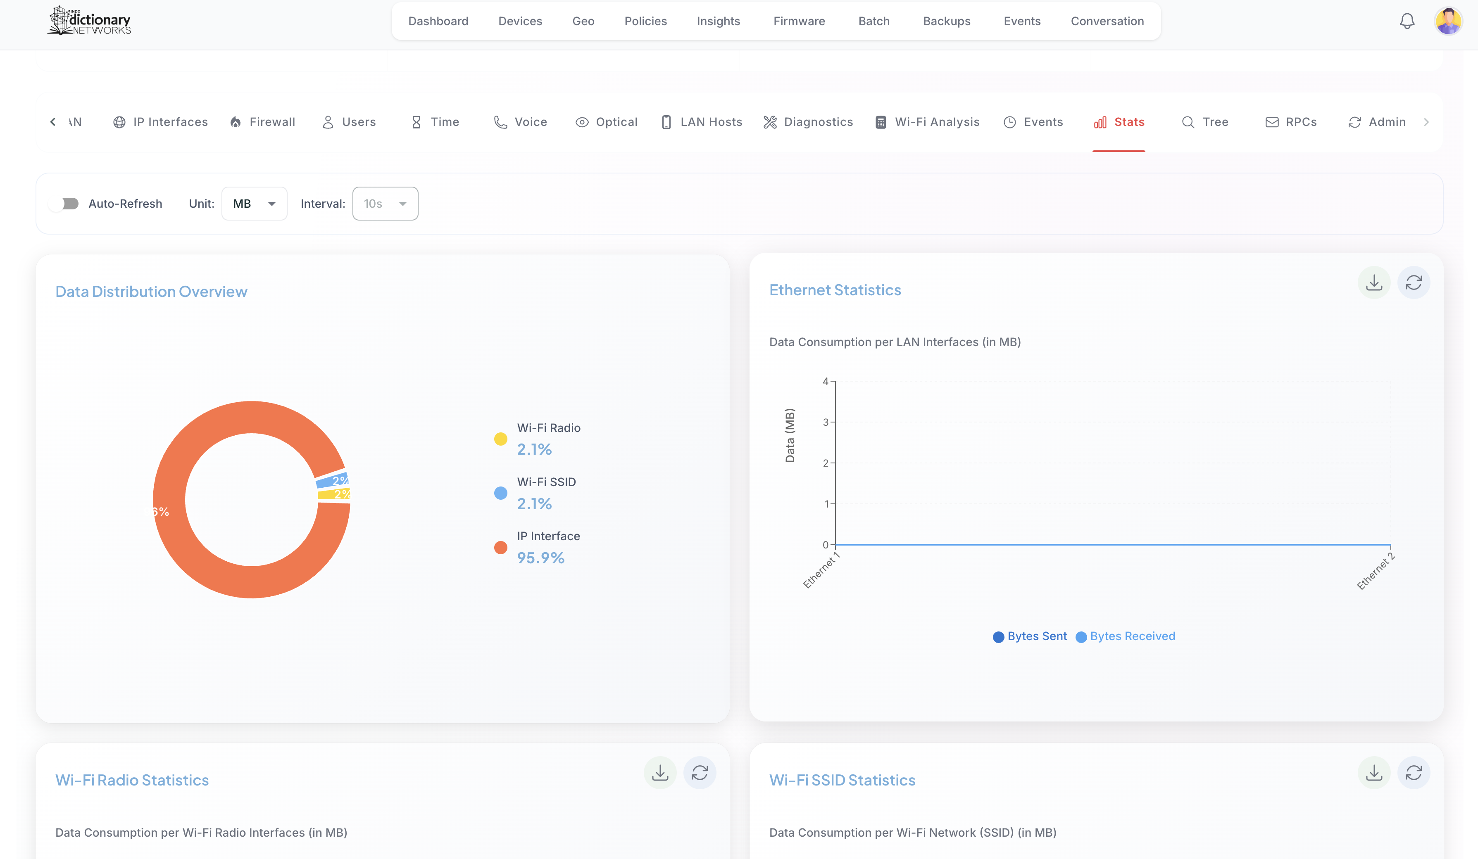Go to Firmware in top navigation

(799, 21)
